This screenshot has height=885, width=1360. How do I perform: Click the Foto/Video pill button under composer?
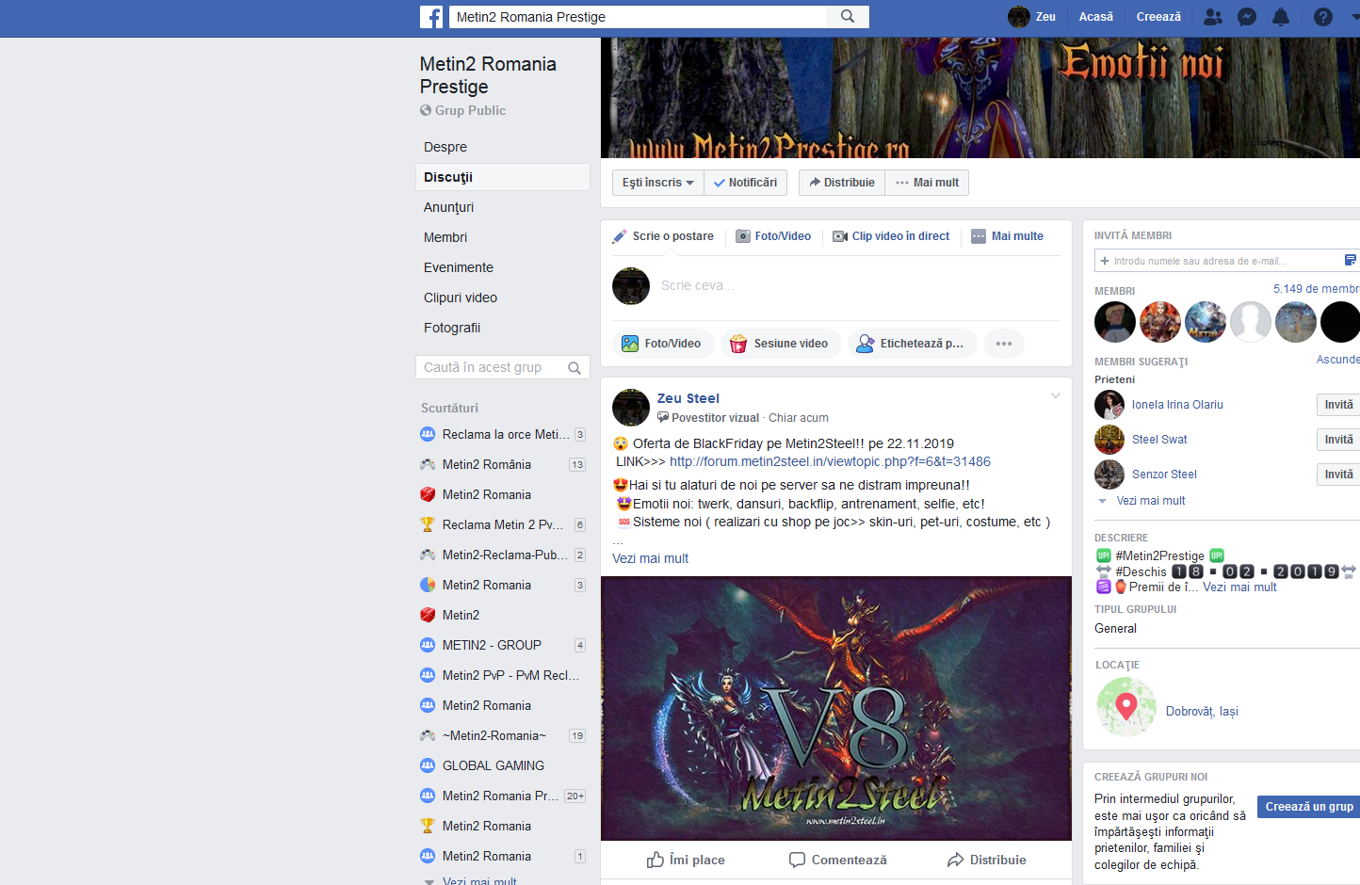pos(663,344)
